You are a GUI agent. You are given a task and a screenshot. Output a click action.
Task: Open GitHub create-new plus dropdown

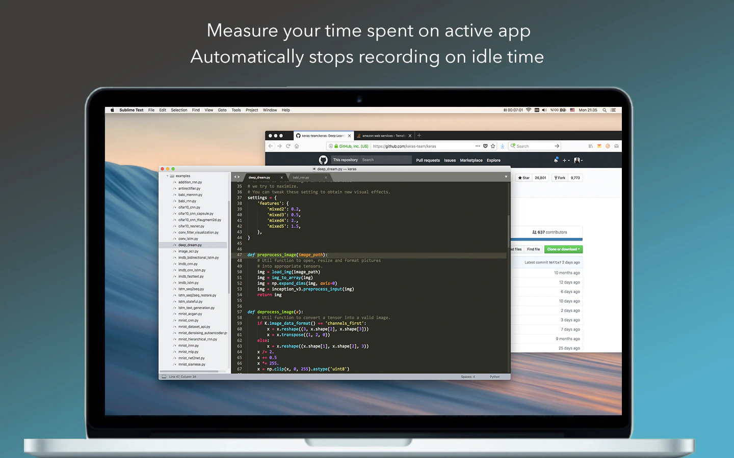click(566, 160)
